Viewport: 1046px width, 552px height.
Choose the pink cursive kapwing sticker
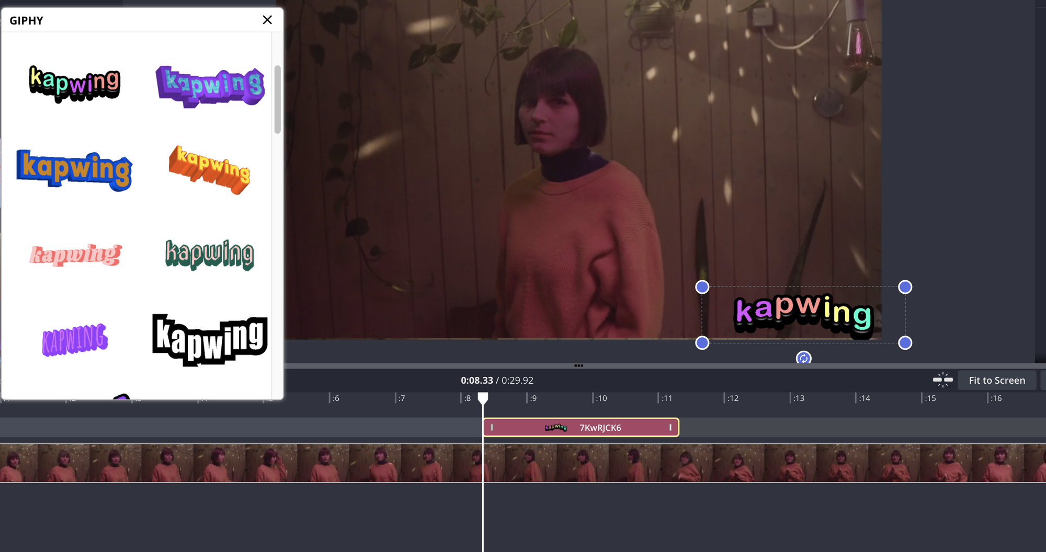click(75, 255)
